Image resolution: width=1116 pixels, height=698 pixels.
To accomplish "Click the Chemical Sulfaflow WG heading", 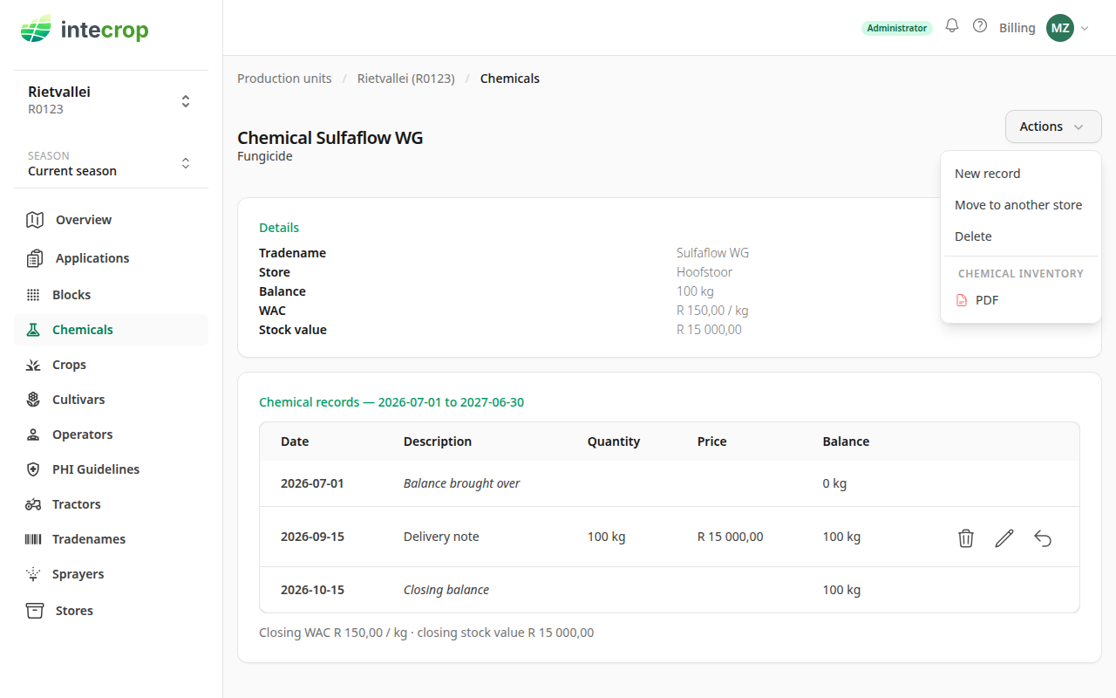I will pyautogui.click(x=330, y=138).
